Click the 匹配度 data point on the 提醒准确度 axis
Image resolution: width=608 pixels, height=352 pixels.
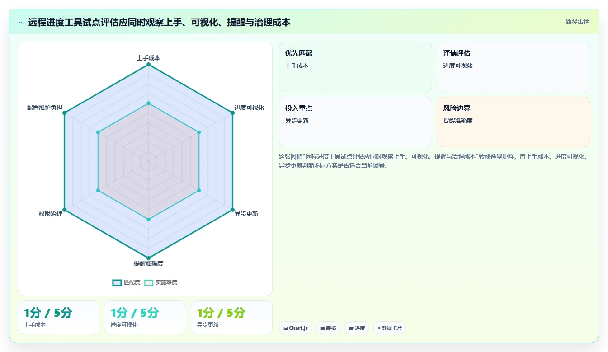click(148, 258)
